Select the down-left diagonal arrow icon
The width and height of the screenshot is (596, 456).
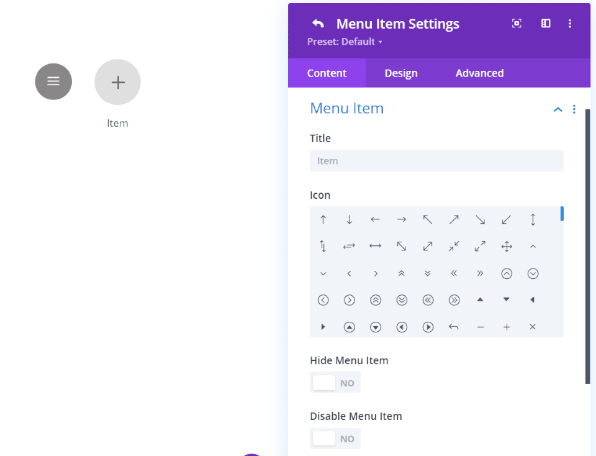[507, 219]
